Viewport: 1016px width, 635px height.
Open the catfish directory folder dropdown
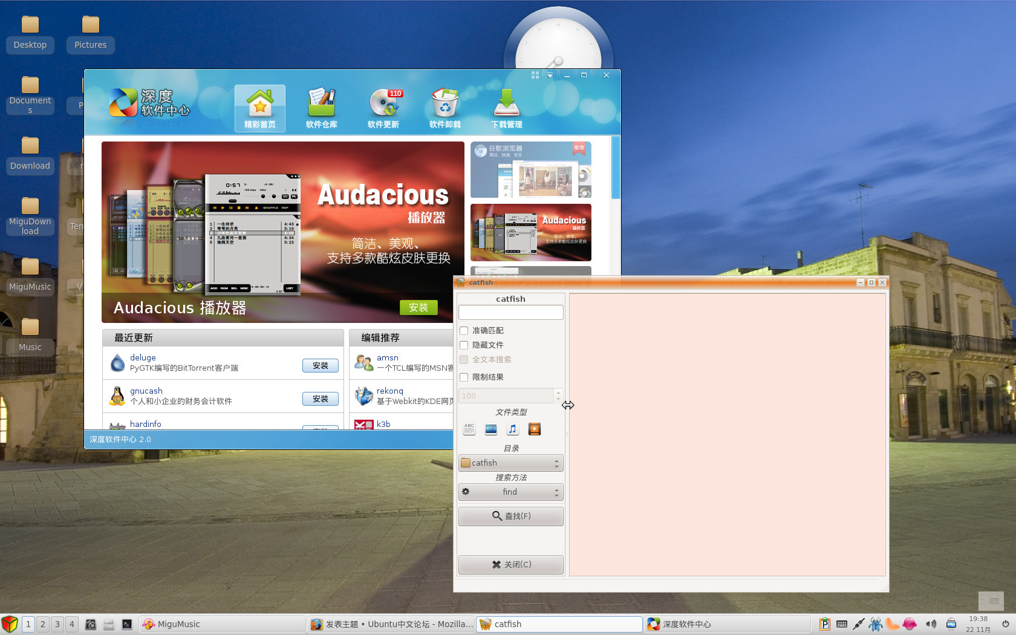511,463
